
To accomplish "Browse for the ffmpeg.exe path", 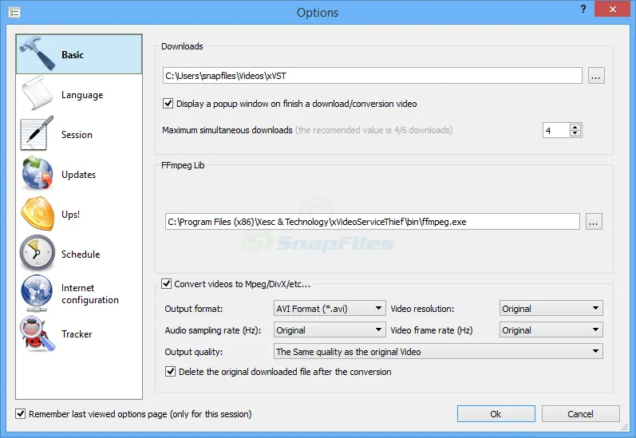I will (x=594, y=222).
